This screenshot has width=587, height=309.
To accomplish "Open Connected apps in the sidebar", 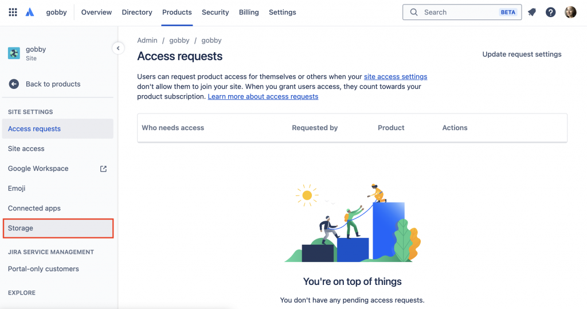I will (x=34, y=208).
